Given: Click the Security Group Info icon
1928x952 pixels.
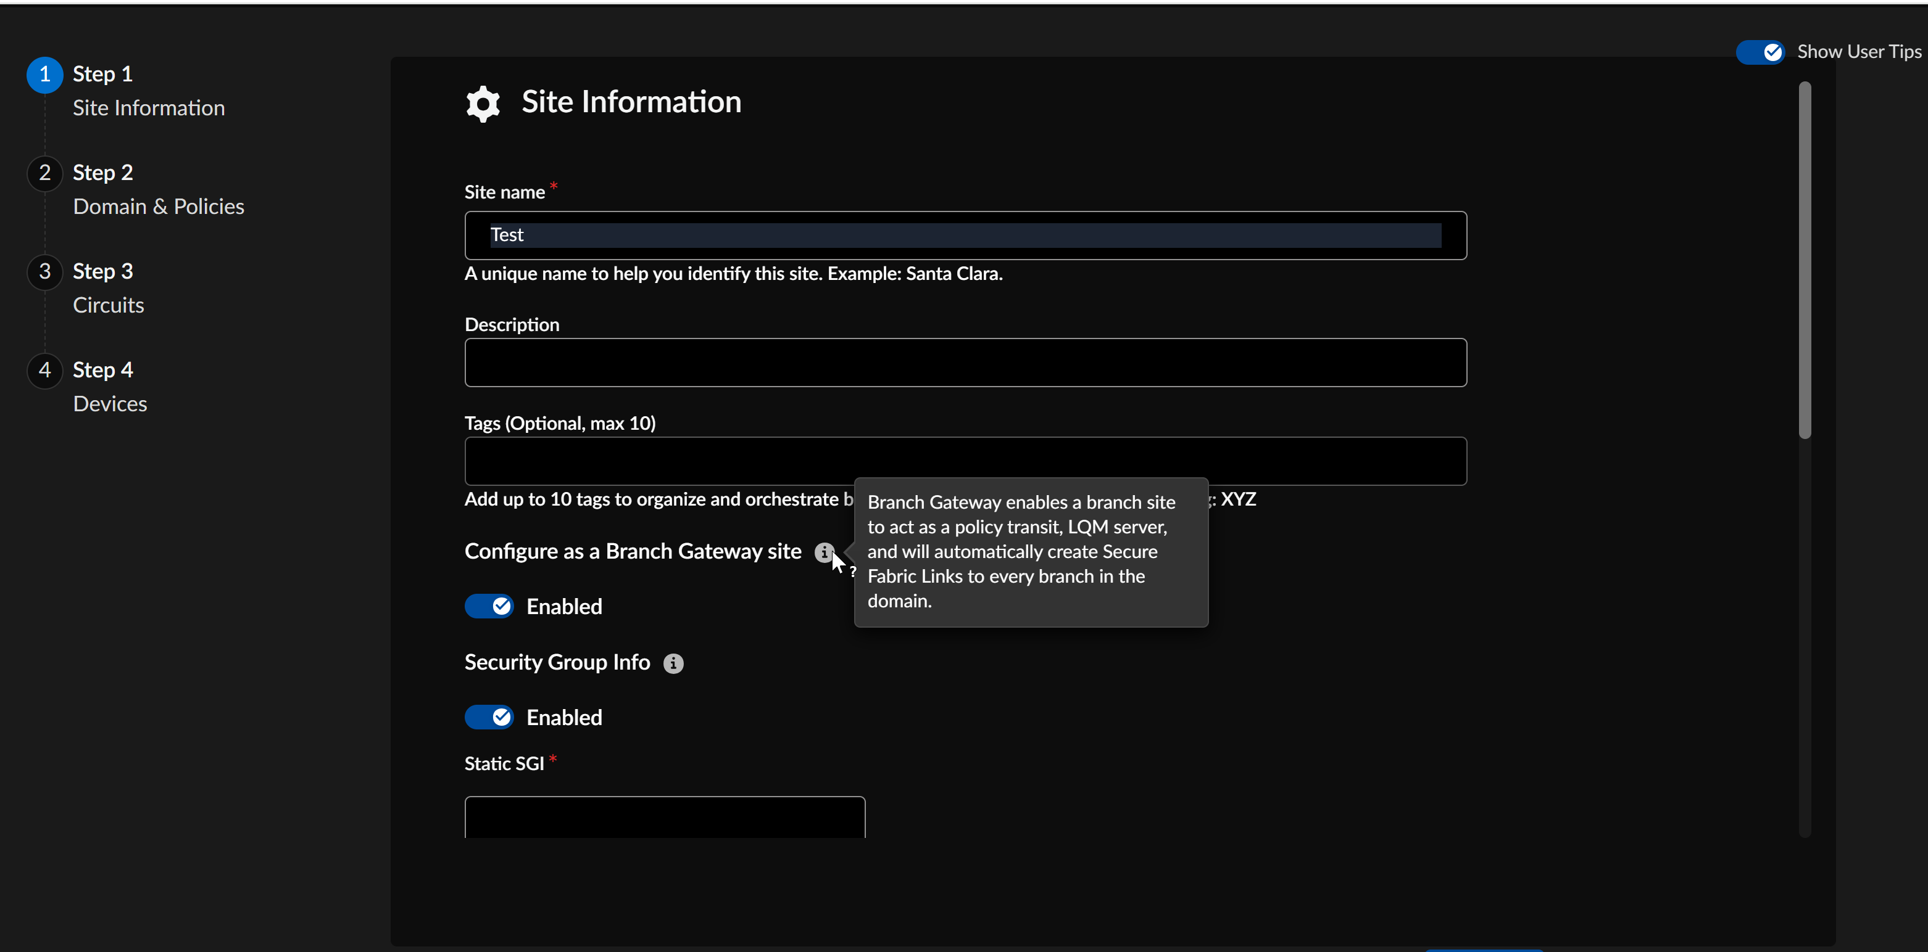Looking at the screenshot, I should tap(673, 663).
